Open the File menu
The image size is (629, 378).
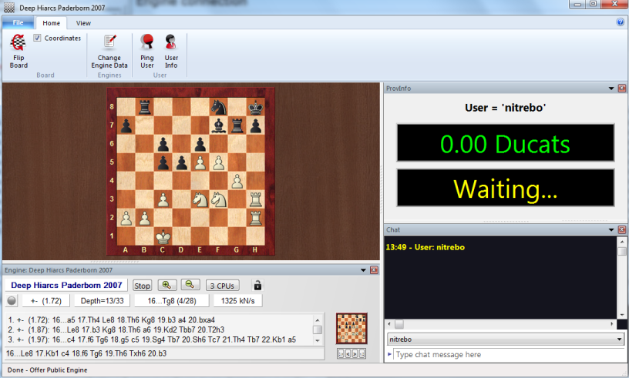coord(18,23)
